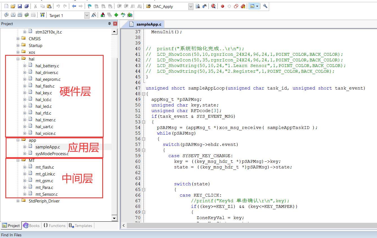Select hal_eeprom.c in the project tree
This screenshot has width=377, height=238.
[48, 79]
